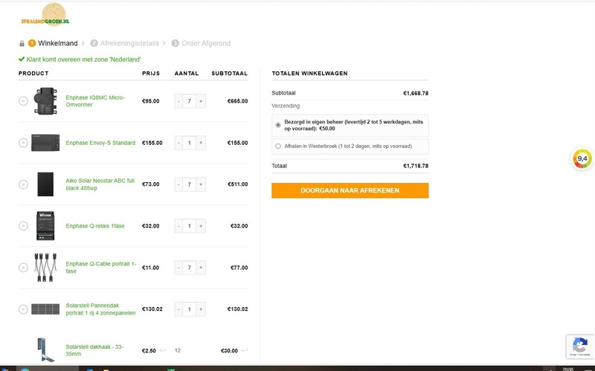595x371 pixels.
Task: Open Solarstell Pannendak portrait product link
Action: pyautogui.click(x=100, y=309)
